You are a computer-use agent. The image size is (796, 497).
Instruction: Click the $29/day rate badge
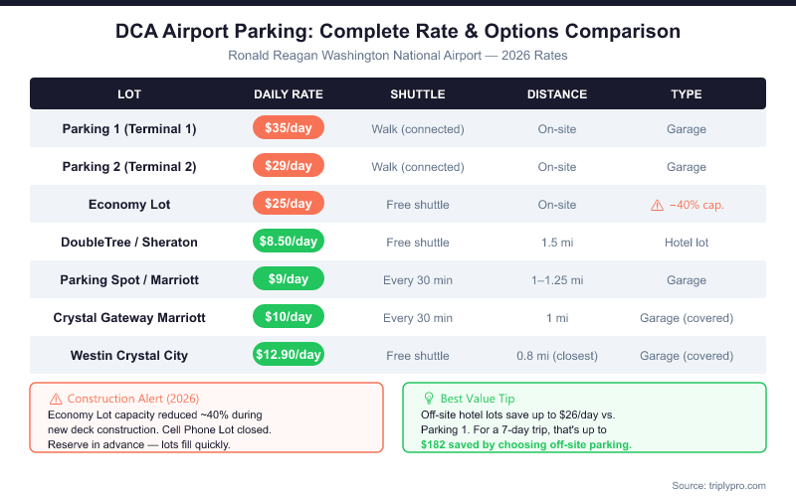point(289,167)
